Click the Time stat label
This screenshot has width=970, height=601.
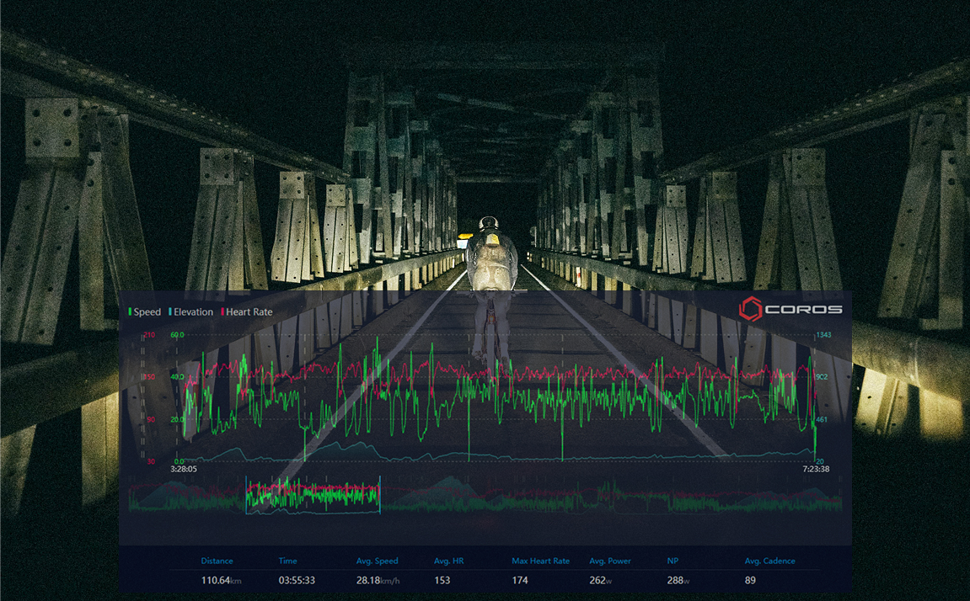click(x=287, y=561)
